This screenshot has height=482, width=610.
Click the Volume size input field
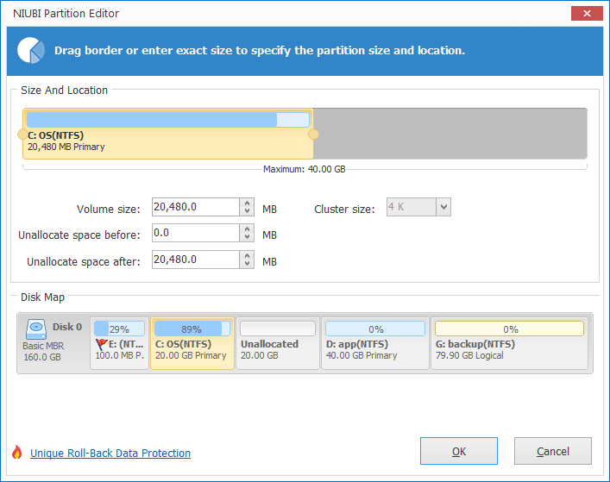click(196, 207)
